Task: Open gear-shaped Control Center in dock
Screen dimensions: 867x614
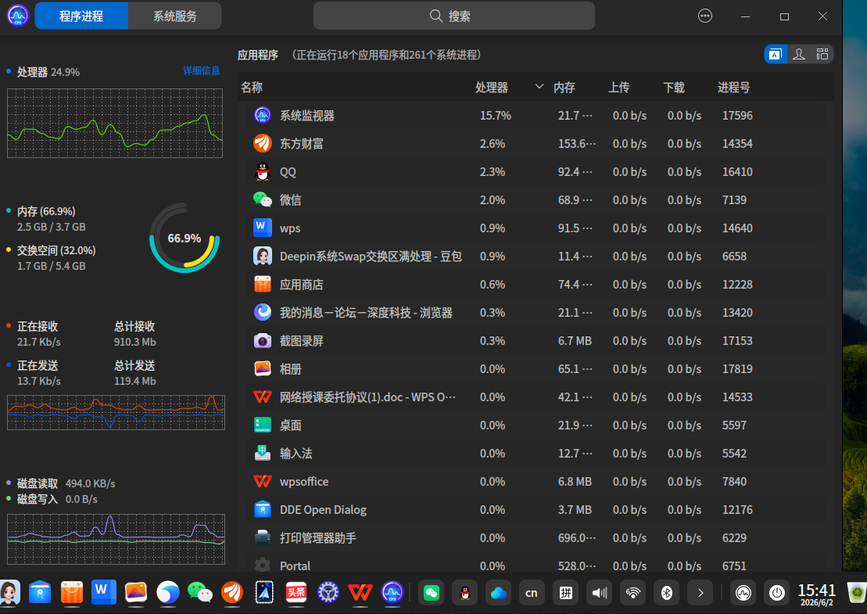Action: click(328, 592)
